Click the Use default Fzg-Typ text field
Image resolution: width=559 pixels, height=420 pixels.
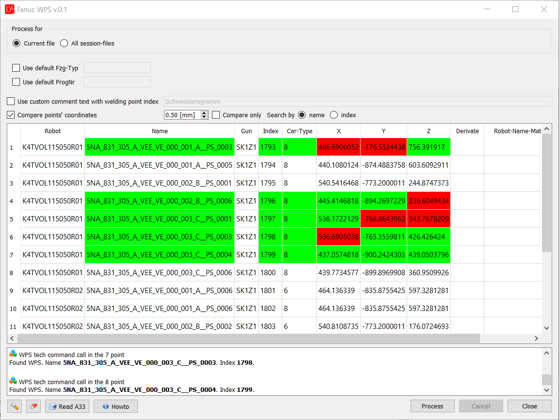tap(117, 68)
